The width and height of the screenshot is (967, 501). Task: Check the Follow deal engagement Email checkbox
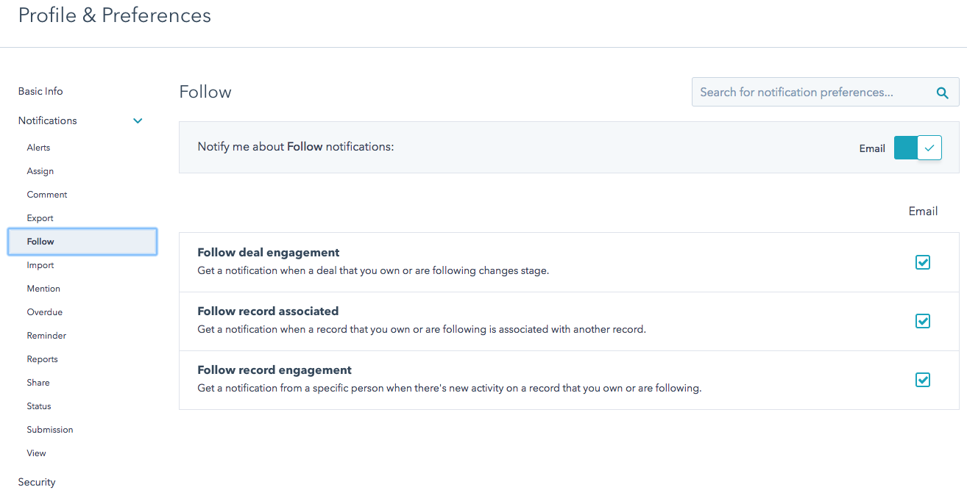tap(923, 262)
